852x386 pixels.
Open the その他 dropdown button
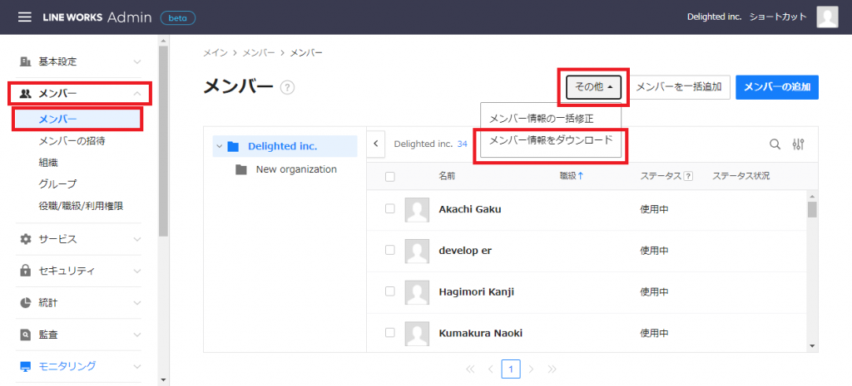coord(594,87)
